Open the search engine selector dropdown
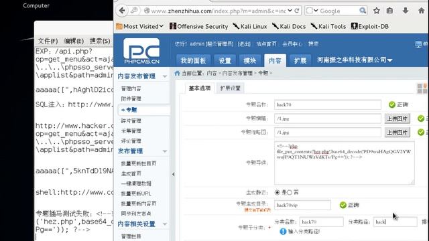 (312, 11)
